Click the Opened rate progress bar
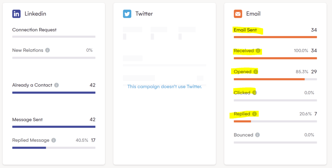 (x=275, y=79)
